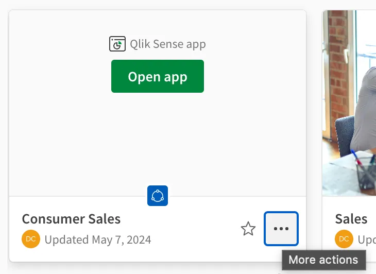Click the empty Consumer Sales preview area

click(158, 139)
